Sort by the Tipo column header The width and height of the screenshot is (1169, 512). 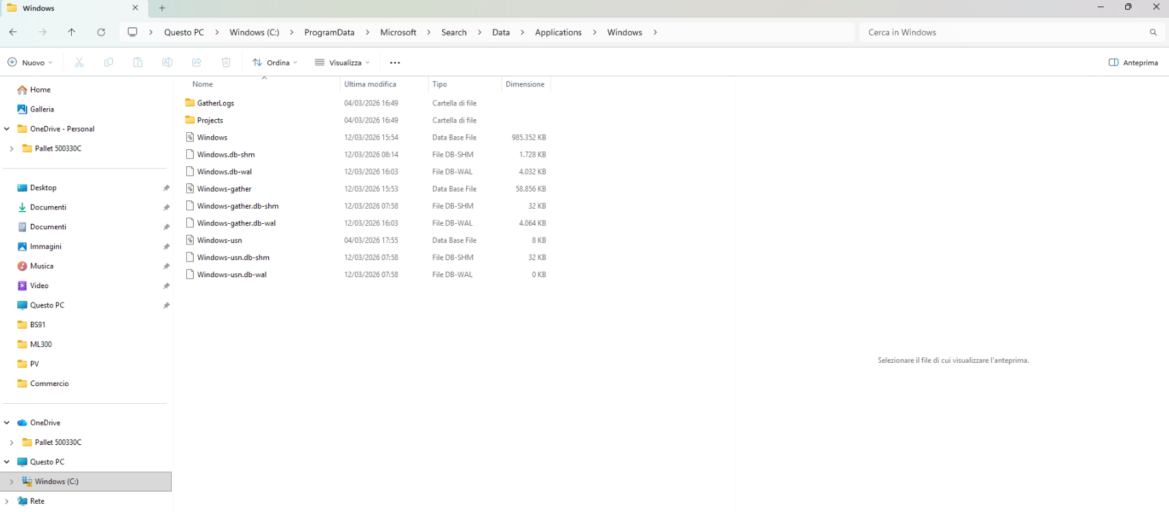(x=439, y=84)
